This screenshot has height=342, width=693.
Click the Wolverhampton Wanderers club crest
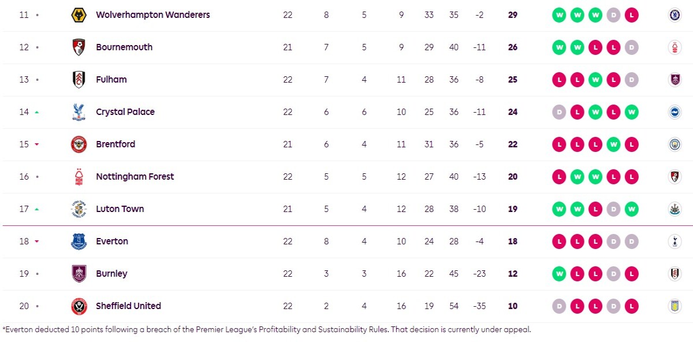tap(79, 15)
